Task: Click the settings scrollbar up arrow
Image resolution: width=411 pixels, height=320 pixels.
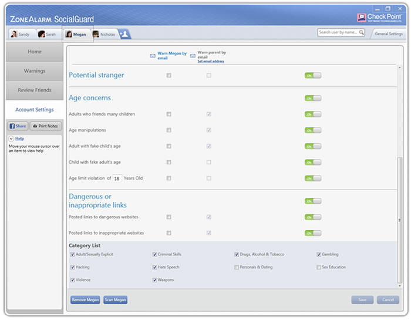Action: point(399,68)
